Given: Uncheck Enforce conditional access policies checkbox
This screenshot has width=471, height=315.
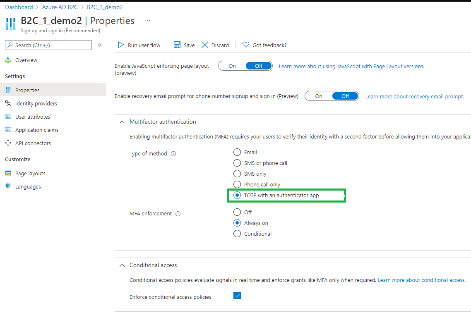Looking at the screenshot, I should pos(237,296).
